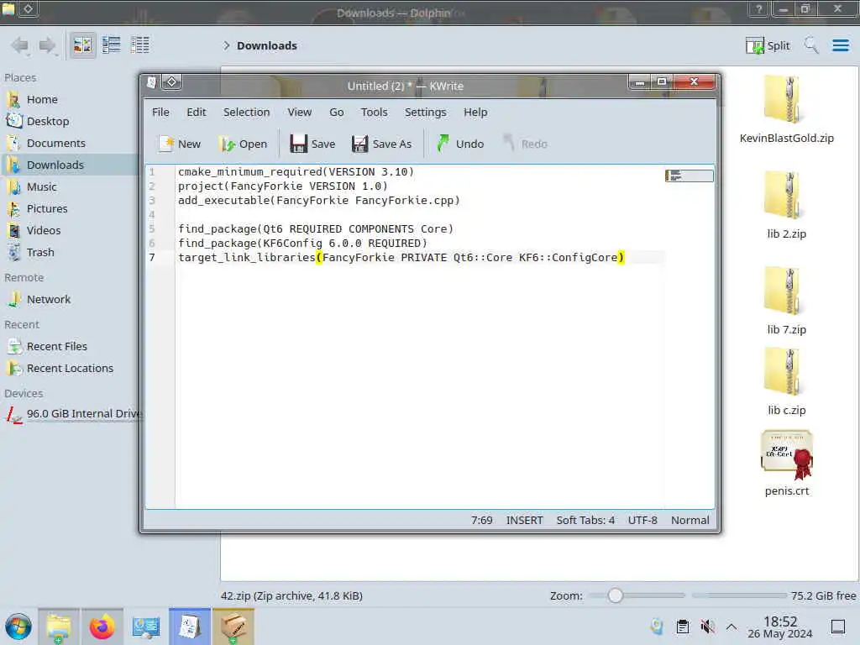Toggle INSERT mode in KWrite status bar

click(524, 520)
